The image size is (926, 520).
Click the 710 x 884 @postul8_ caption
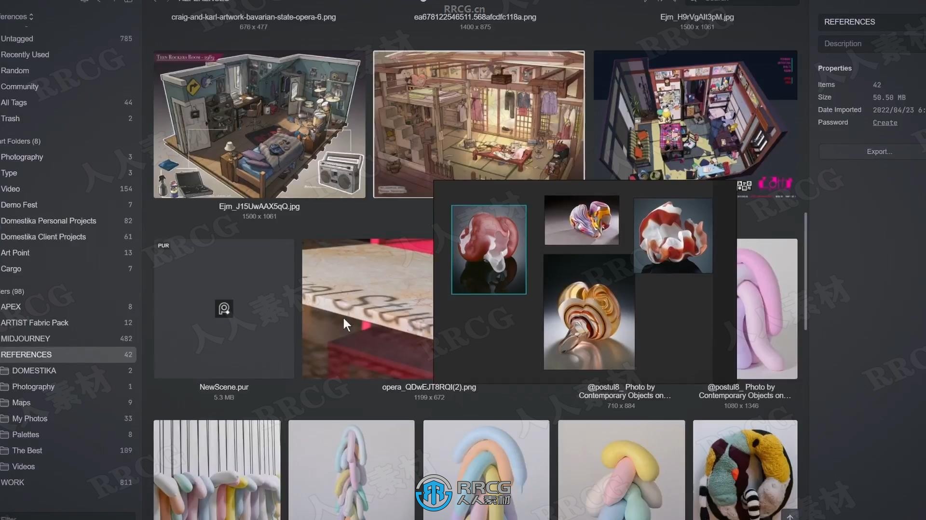tap(625, 391)
